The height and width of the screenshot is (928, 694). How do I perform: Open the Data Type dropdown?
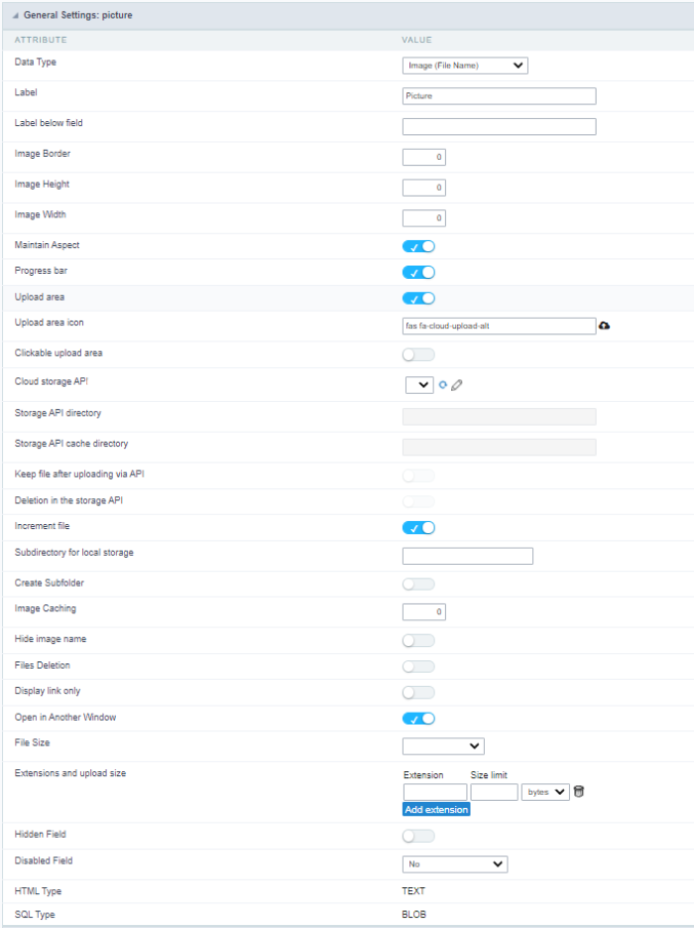[x=465, y=66]
